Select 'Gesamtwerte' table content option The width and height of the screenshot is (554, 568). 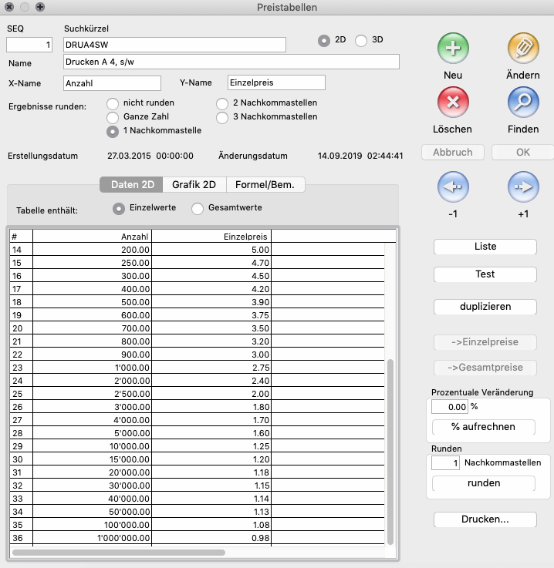[x=198, y=208]
